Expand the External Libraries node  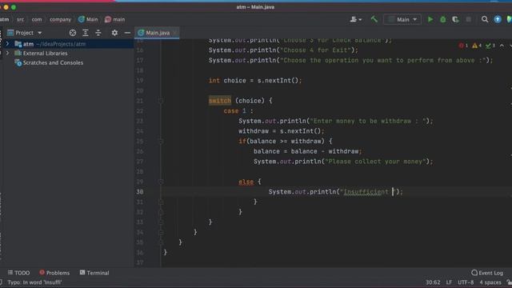[7, 54]
